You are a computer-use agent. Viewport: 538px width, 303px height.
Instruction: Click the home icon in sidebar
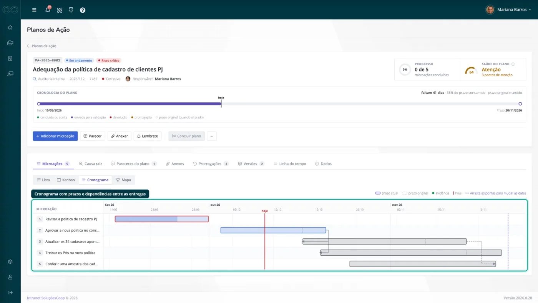[x=10, y=27]
